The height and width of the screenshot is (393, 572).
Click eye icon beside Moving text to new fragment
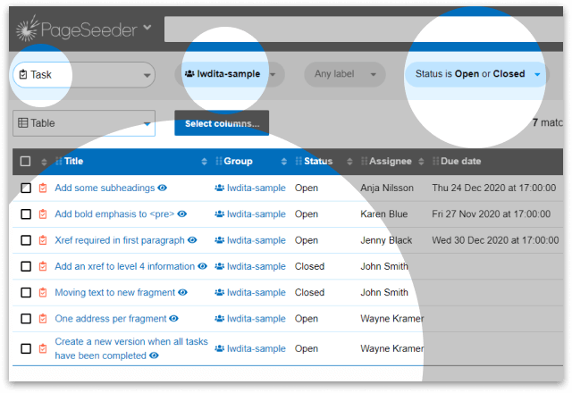click(182, 293)
